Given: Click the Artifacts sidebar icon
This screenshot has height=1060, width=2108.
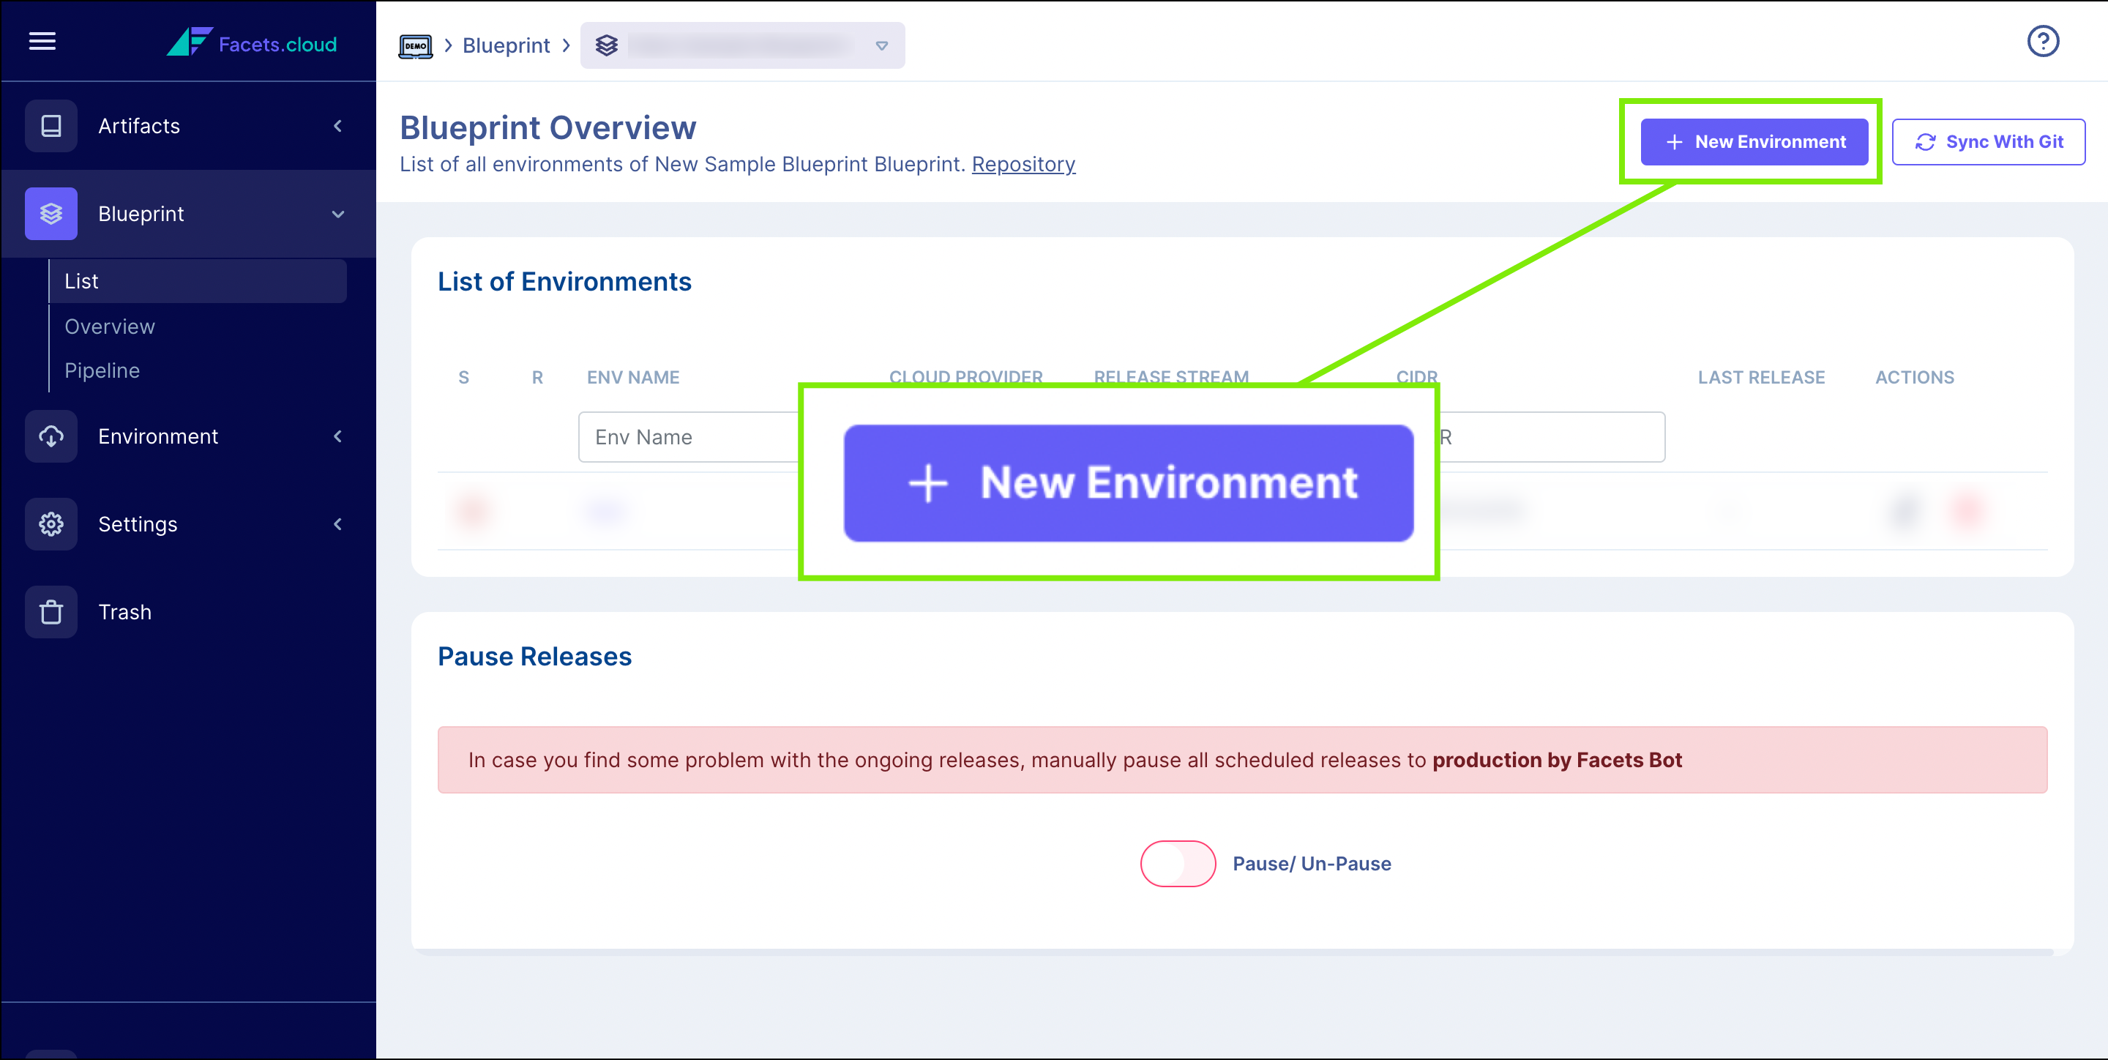Looking at the screenshot, I should [51, 126].
